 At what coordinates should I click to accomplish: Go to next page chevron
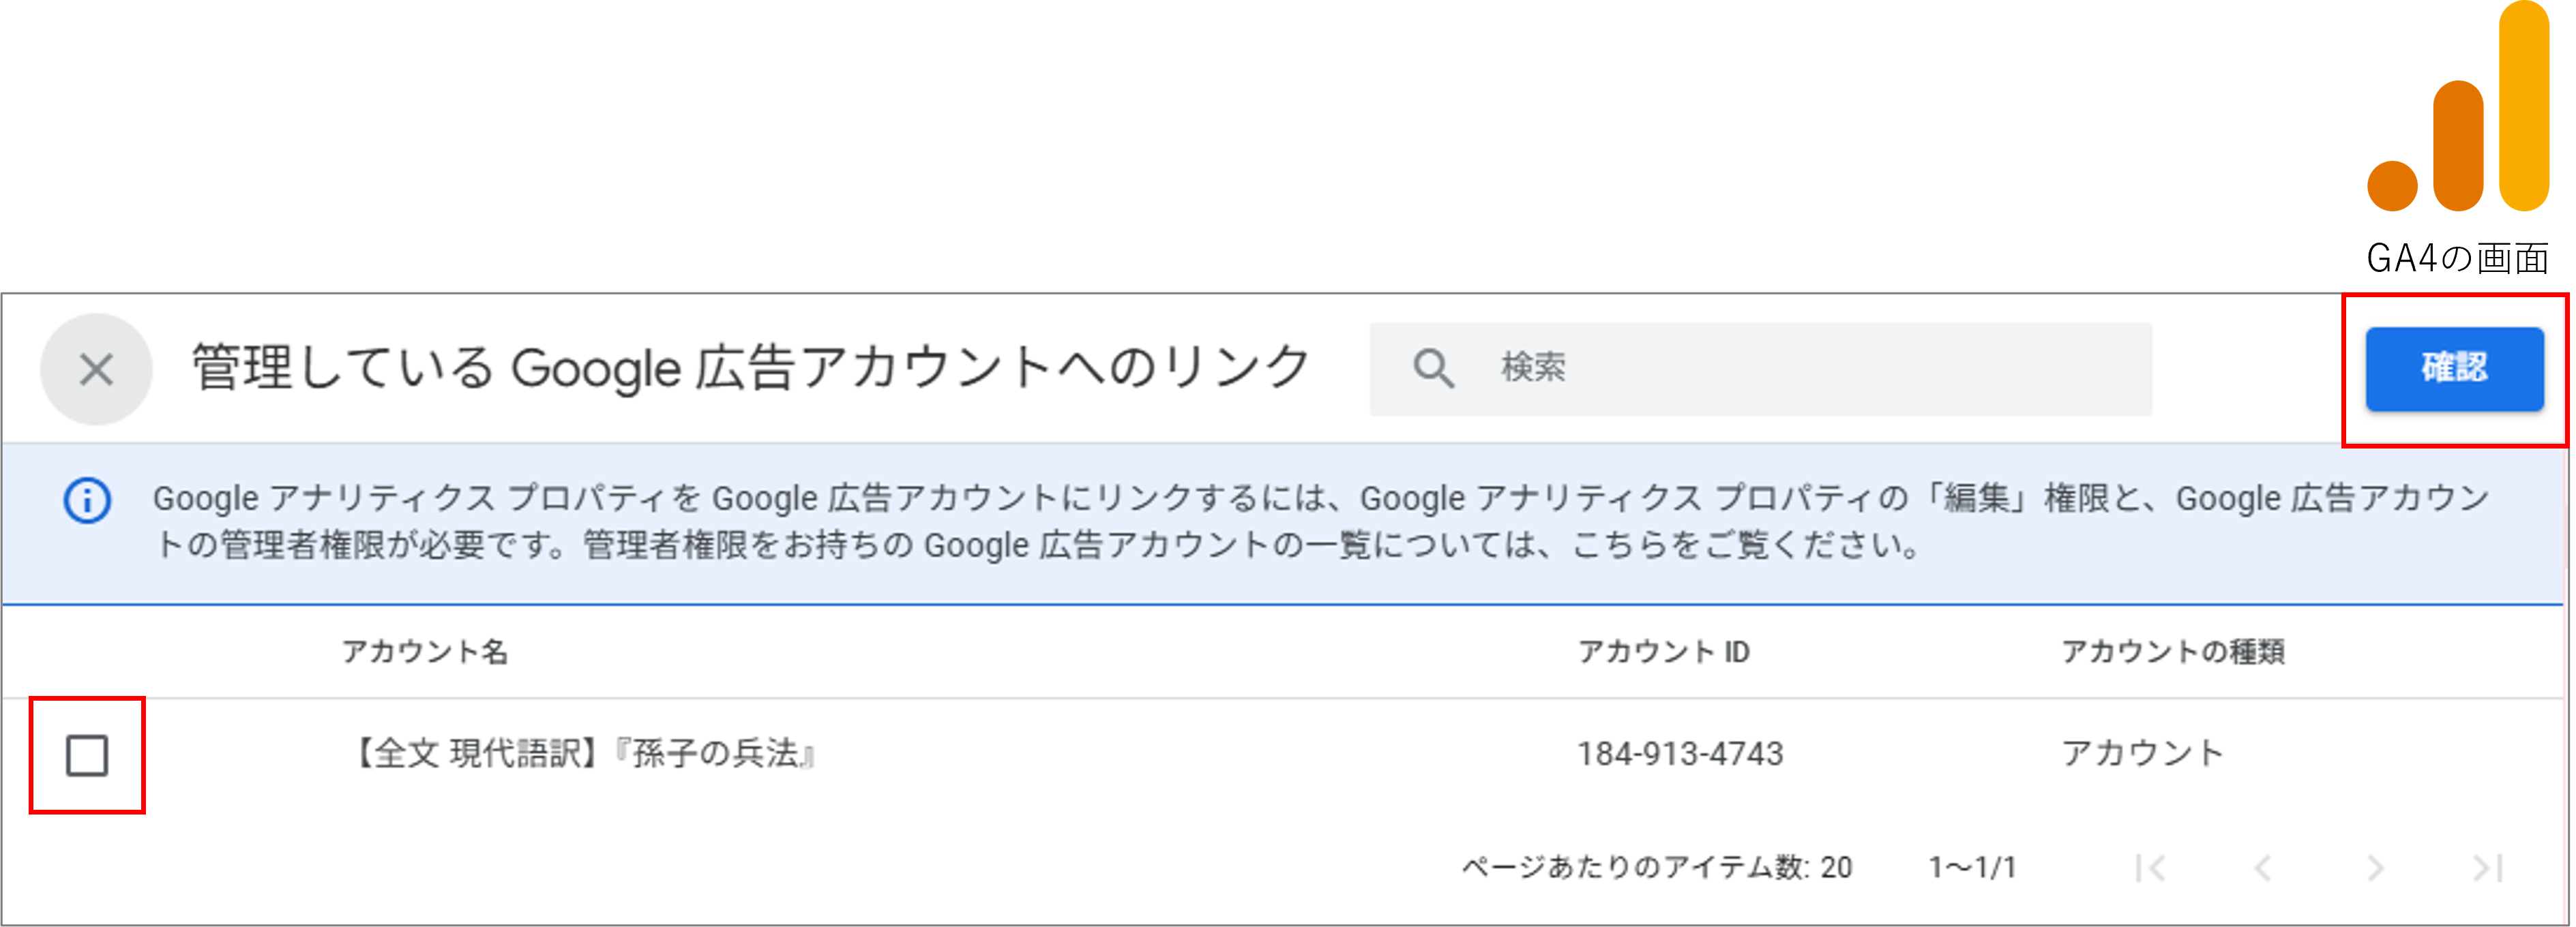click(2376, 868)
